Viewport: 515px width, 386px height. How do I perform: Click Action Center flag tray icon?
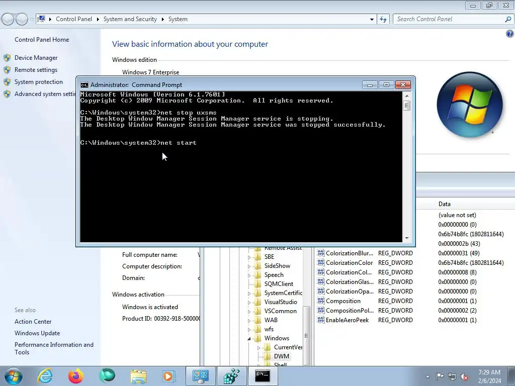pyautogui.click(x=440, y=376)
